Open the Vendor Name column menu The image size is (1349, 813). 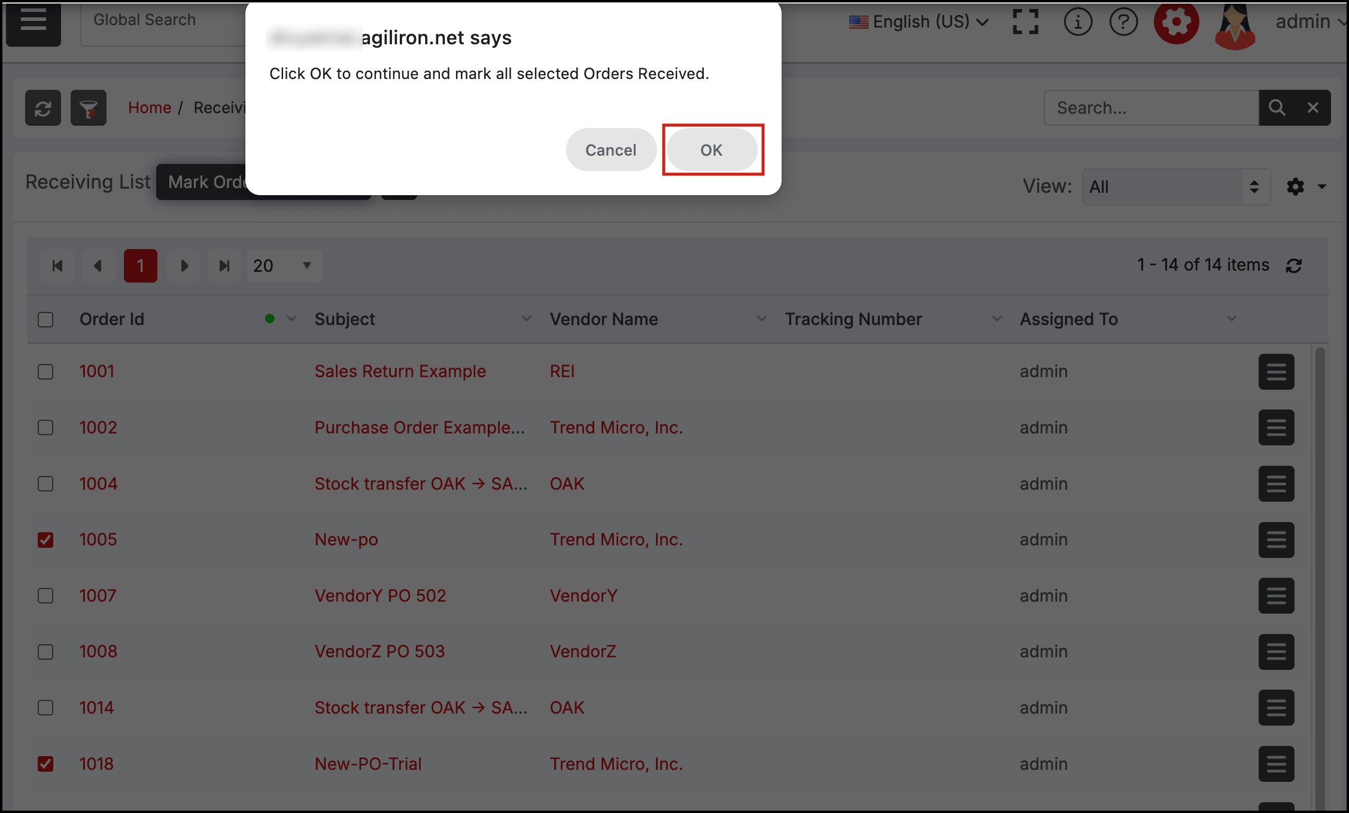pyautogui.click(x=762, y=319)
